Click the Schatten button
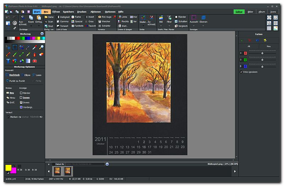Viewport: 284px width, 186px height. click(181, 21)
